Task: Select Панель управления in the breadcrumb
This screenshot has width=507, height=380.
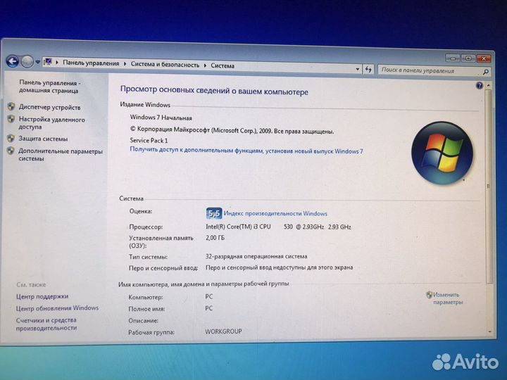Action: point(91,63)
